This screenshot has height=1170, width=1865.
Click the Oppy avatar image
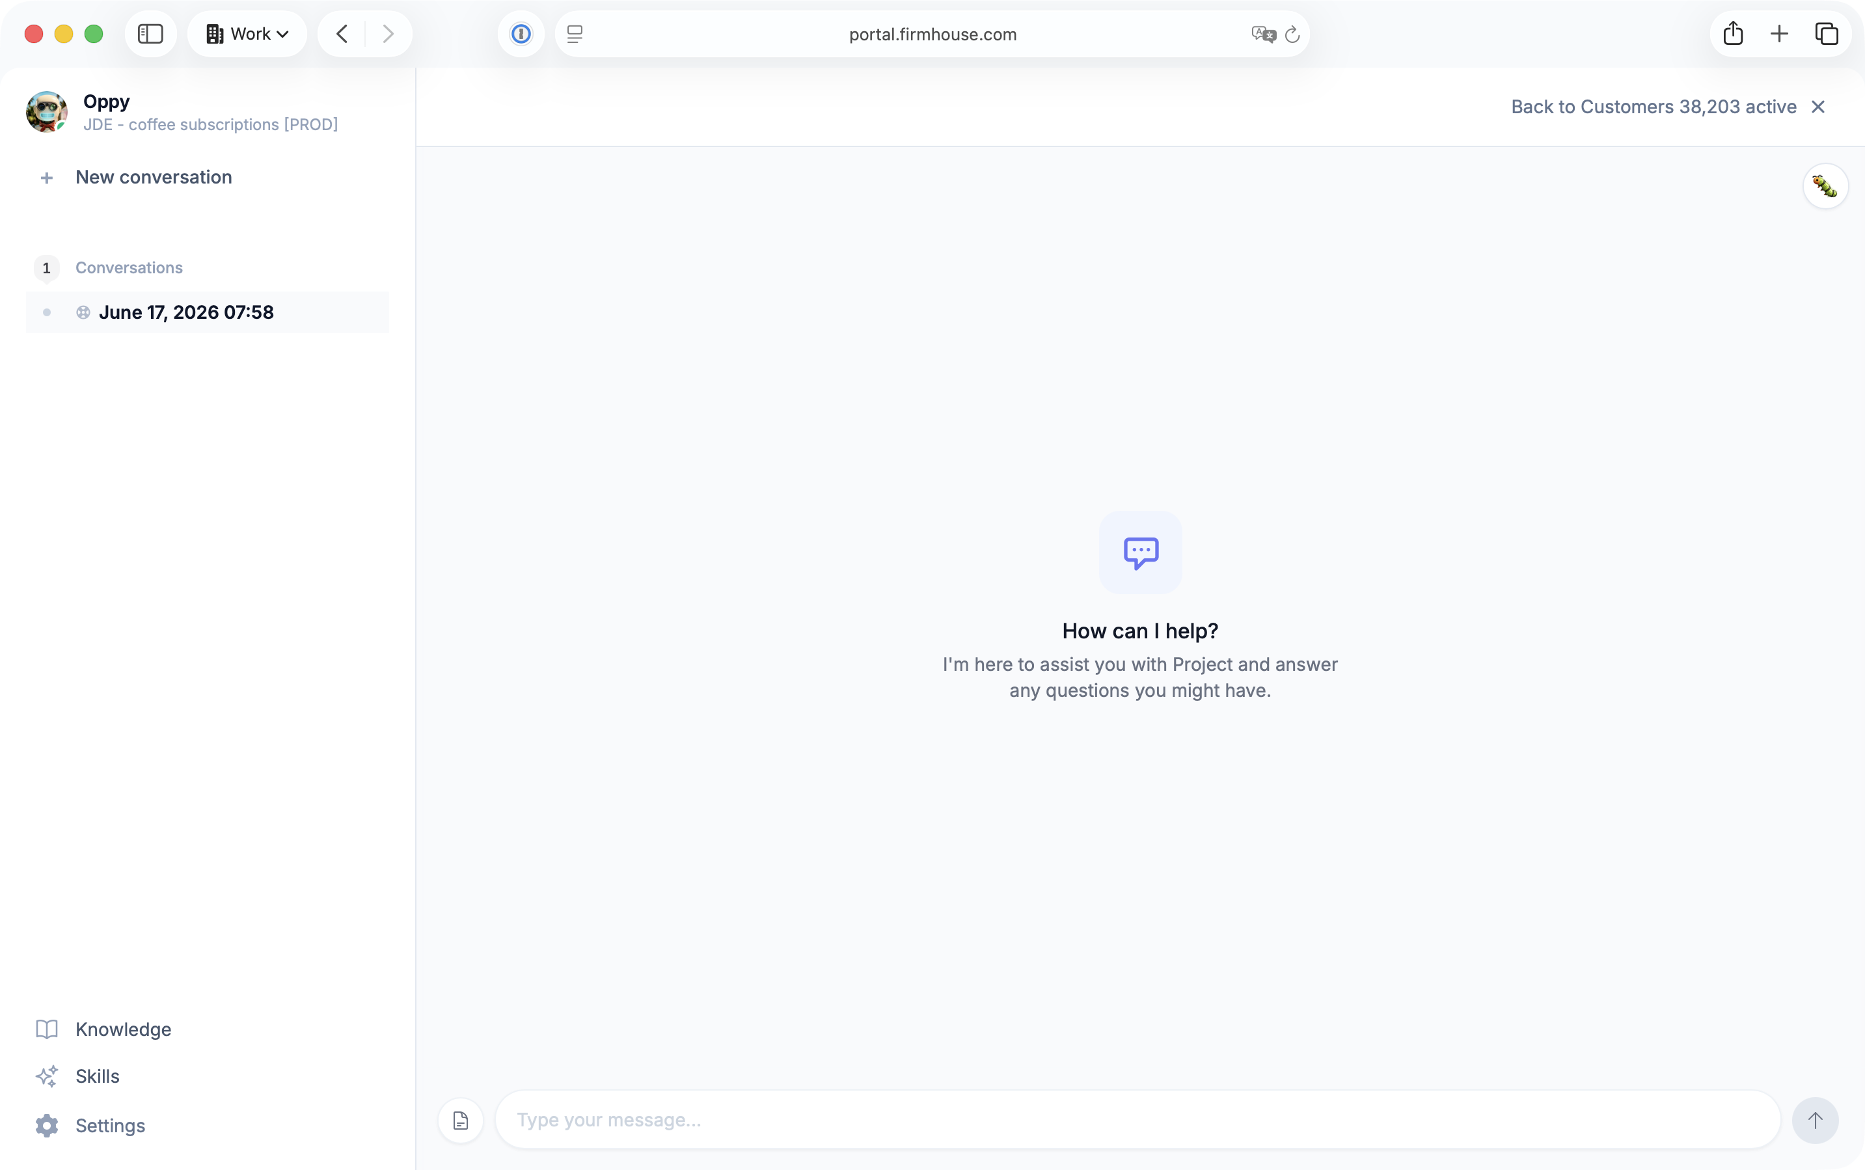46,112
